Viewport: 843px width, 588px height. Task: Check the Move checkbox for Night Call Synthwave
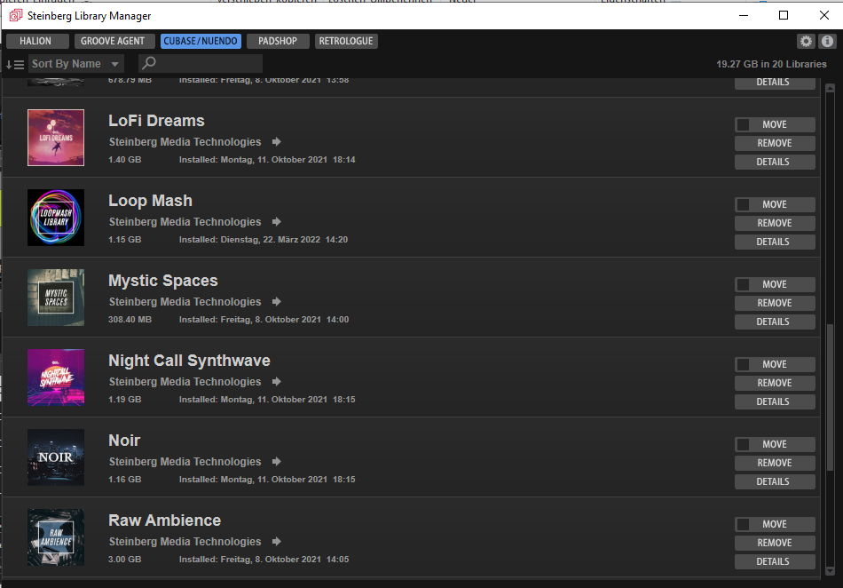(743, 364)
